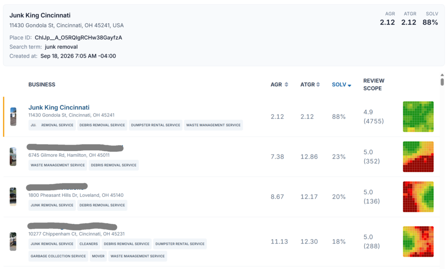Click the REVIEW SCOPE column header

(374, 85)
